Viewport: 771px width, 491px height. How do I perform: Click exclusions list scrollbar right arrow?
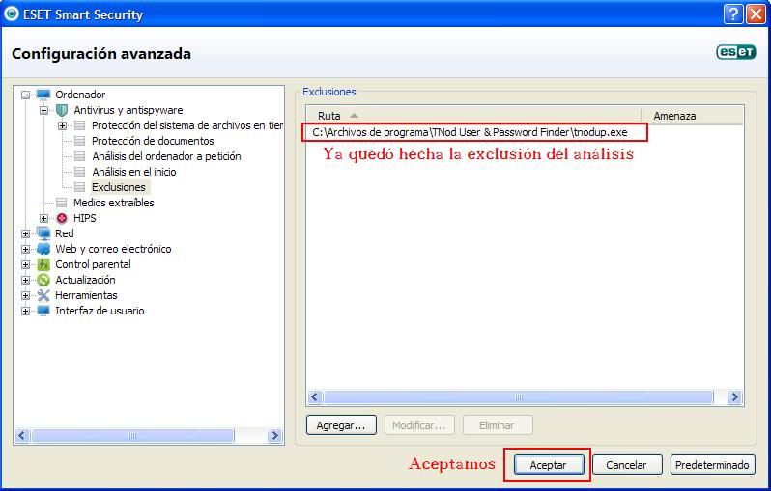735,396
